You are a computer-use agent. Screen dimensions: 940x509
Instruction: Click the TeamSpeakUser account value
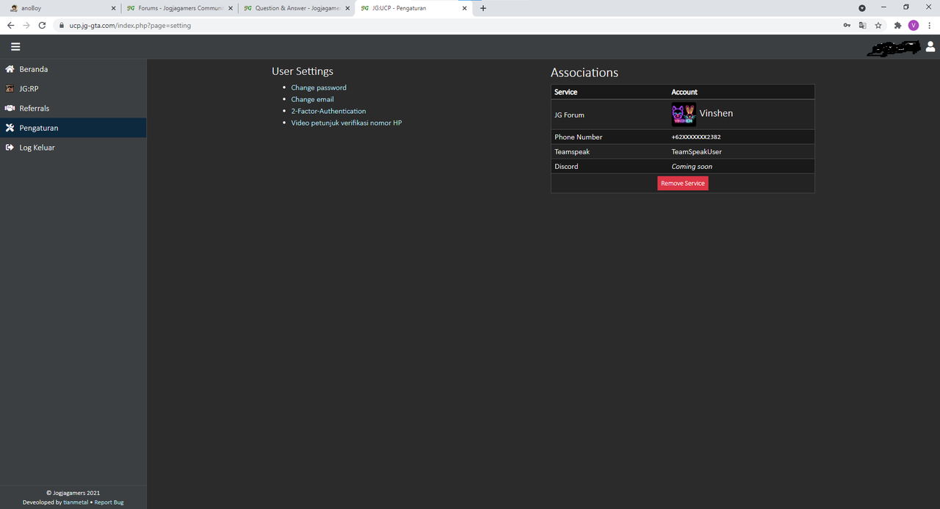(697, 152)
